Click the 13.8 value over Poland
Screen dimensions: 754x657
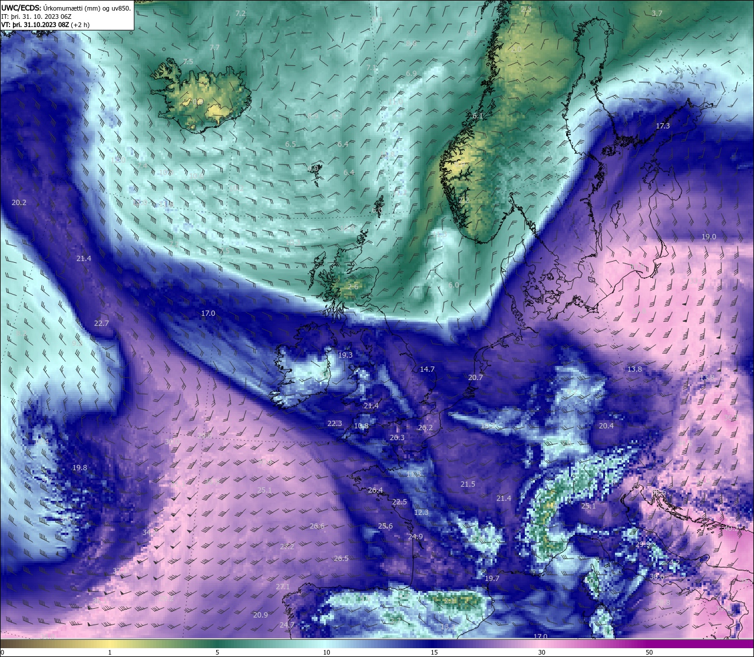pyautogui.click(x=634, y=369)
